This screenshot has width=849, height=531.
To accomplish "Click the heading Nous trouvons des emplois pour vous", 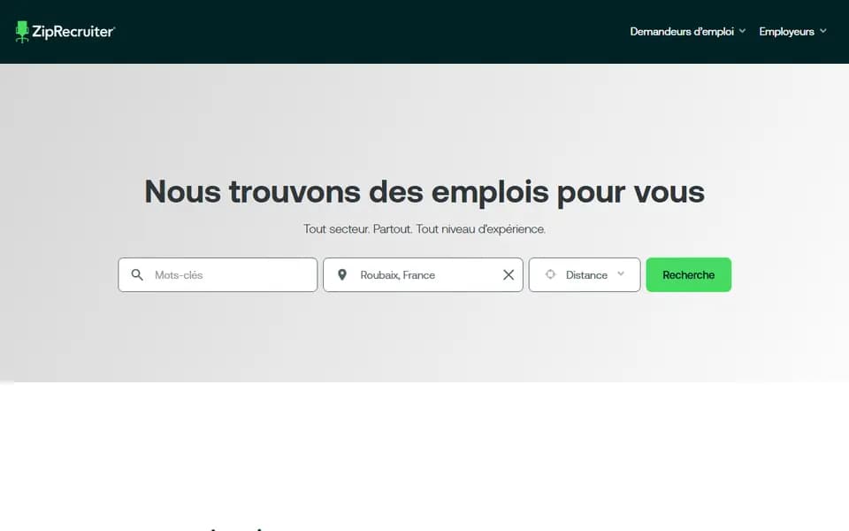I will pyautogui.click(x=424, y=192).
